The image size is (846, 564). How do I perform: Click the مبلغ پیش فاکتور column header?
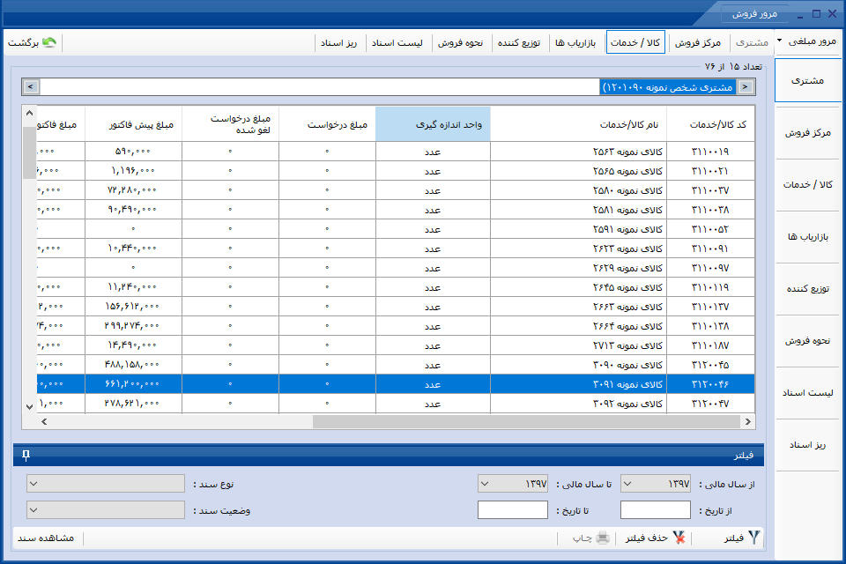tap(133, 124)
